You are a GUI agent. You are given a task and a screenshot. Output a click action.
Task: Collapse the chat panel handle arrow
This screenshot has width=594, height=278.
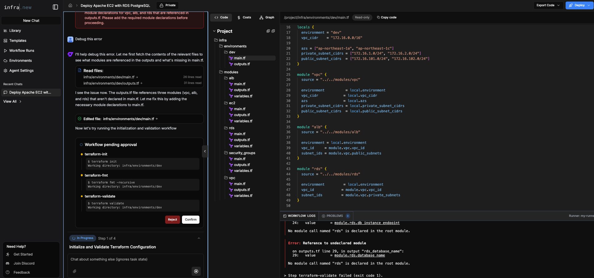pos(205,151)
